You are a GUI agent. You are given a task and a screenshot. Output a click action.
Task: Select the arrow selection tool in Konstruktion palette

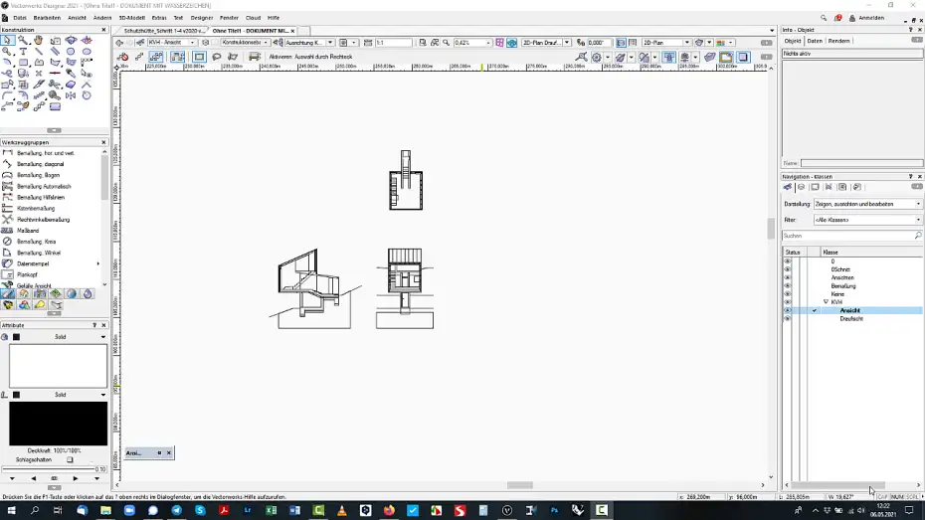7,40
